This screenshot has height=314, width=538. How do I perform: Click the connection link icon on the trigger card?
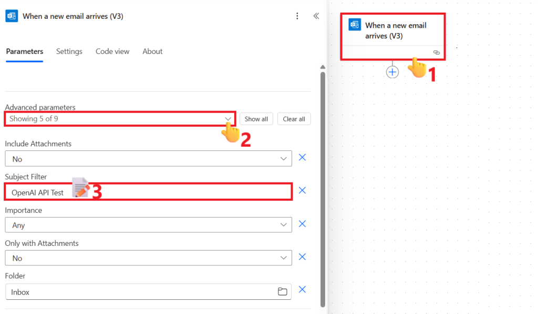(436, 52)
